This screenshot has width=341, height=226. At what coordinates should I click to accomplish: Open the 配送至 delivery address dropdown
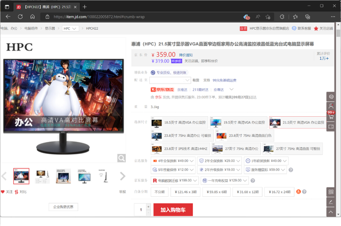170,80
